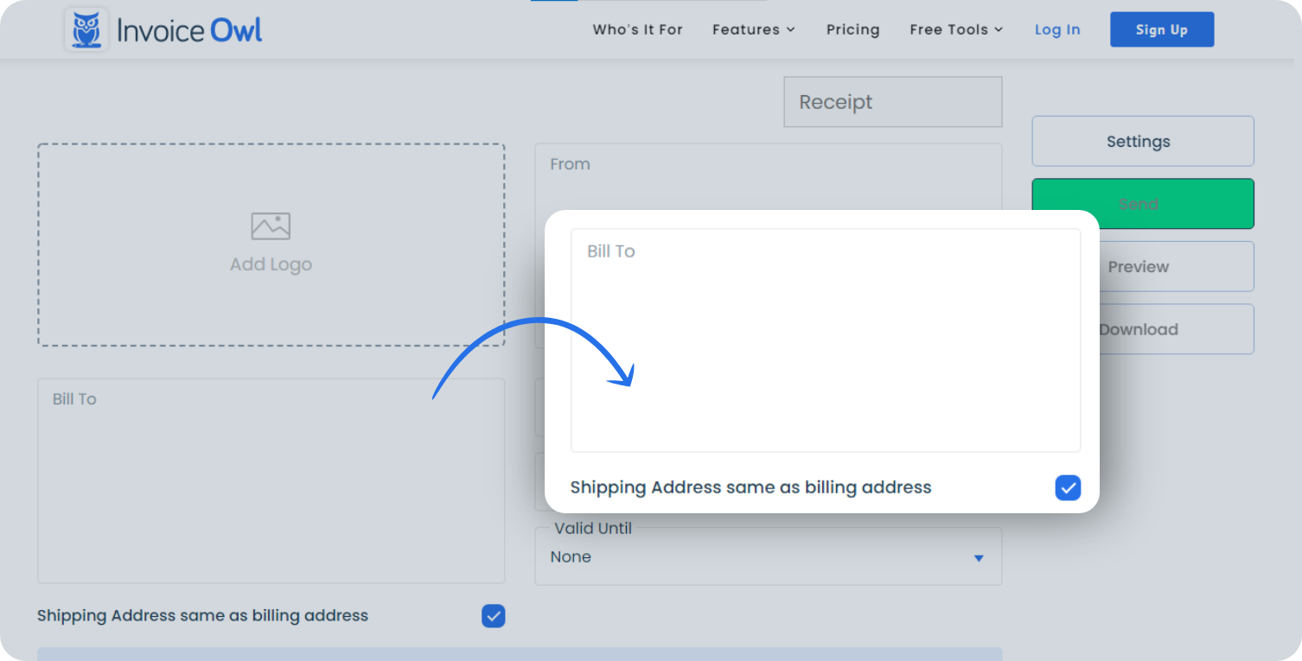Viewport: 1302px width, 661px height.
Task: Uncheck Shipping Address same as billing address in popup
Action: tap(1068, 487)
